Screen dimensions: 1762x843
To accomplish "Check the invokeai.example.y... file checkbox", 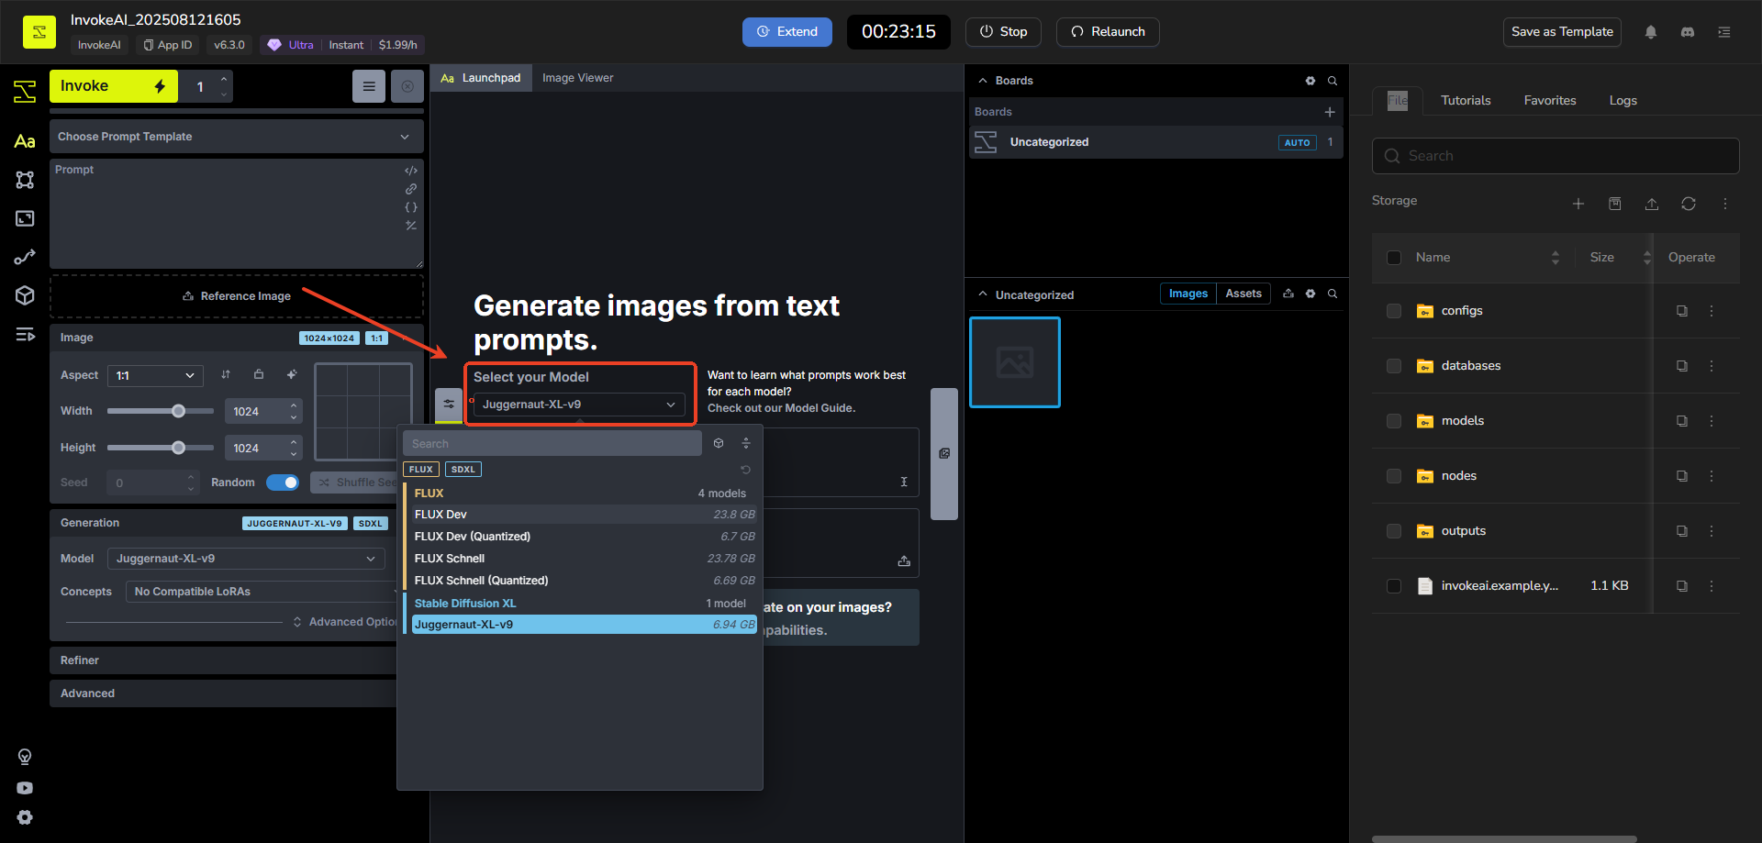I will (1394, 586).
